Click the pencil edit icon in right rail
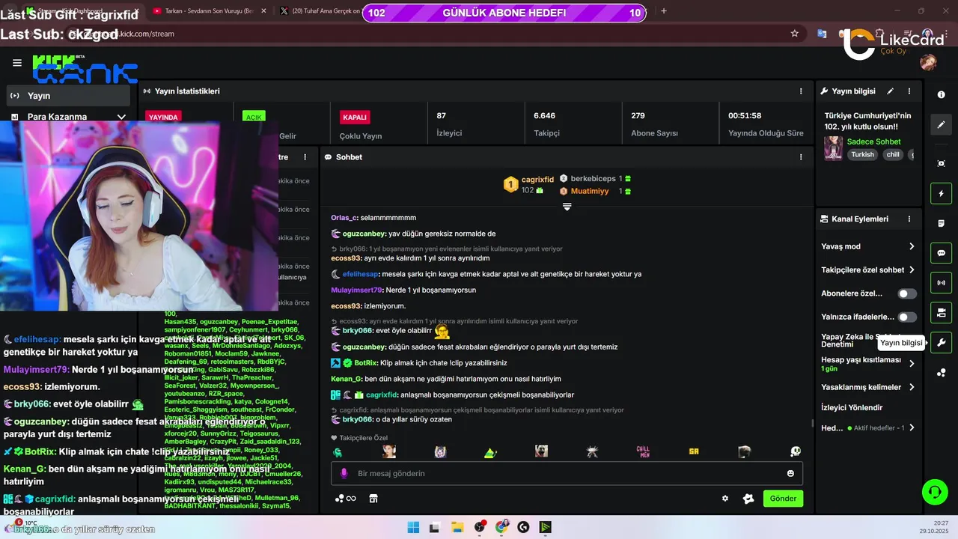This screenshot has height=539, width=958. click(x=941, y=125)
